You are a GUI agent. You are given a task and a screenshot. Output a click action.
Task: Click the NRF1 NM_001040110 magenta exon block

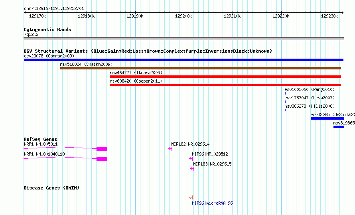[102, 159]
